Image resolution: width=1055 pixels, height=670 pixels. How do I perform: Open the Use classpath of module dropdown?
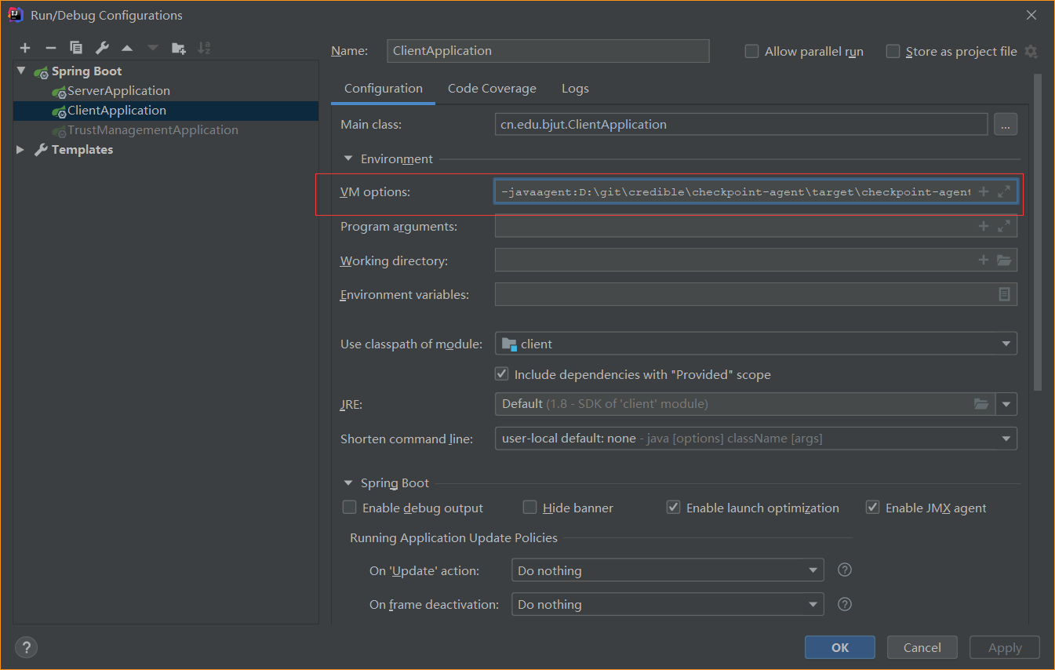point(755,344)
